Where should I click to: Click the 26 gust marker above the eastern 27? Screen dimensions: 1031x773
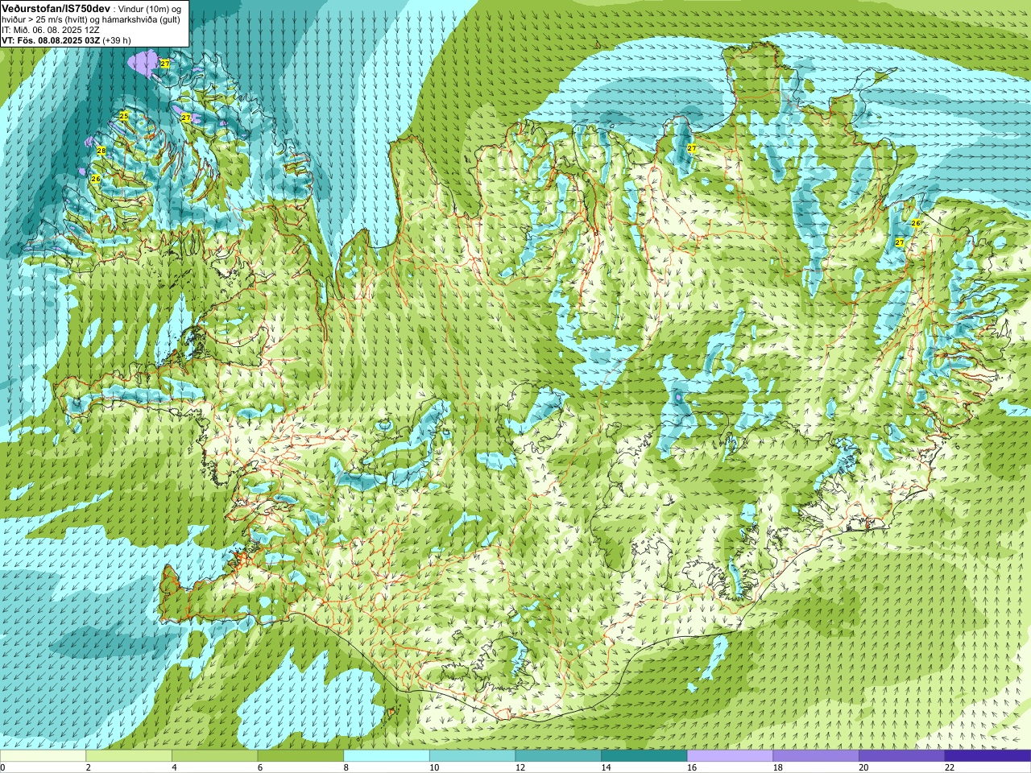915,223
